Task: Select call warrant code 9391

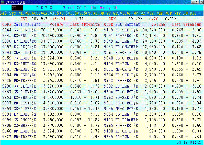Action: (x=7, y=114)
